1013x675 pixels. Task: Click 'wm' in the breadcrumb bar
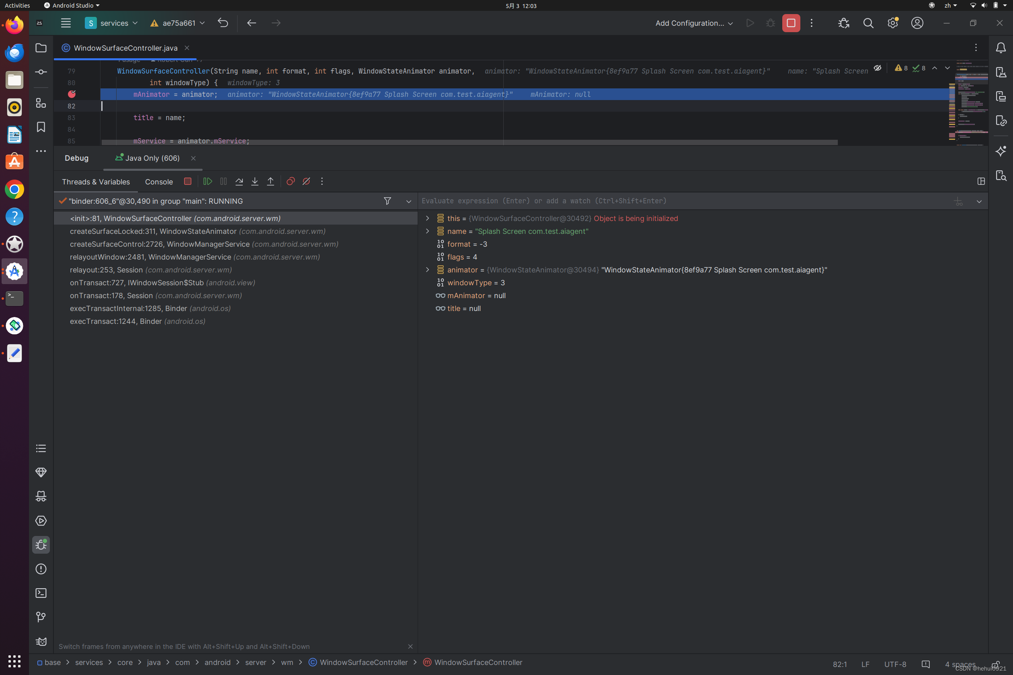(x=287, y=662)
